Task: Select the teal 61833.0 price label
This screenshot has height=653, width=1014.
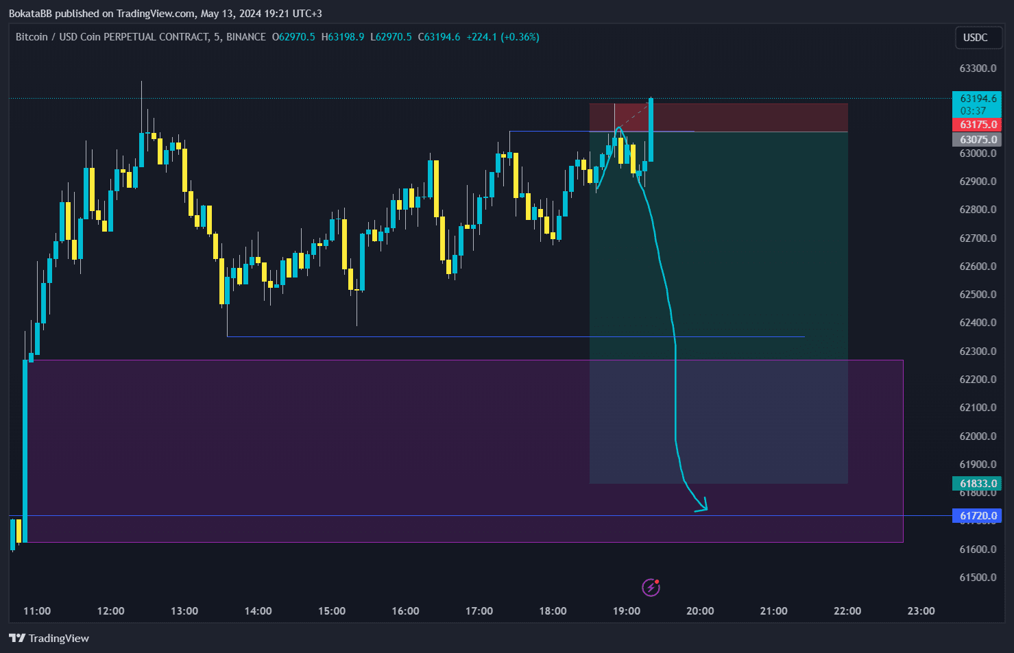Action: [977, 483]
